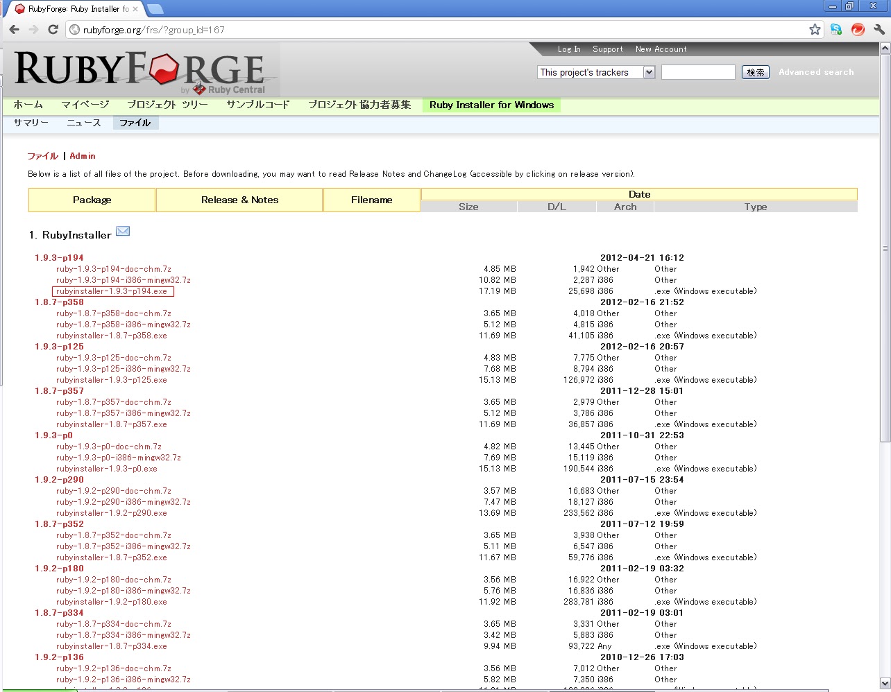891x692 pixels.
Task: Open the マイページ tab
Action: pos(85,105)
